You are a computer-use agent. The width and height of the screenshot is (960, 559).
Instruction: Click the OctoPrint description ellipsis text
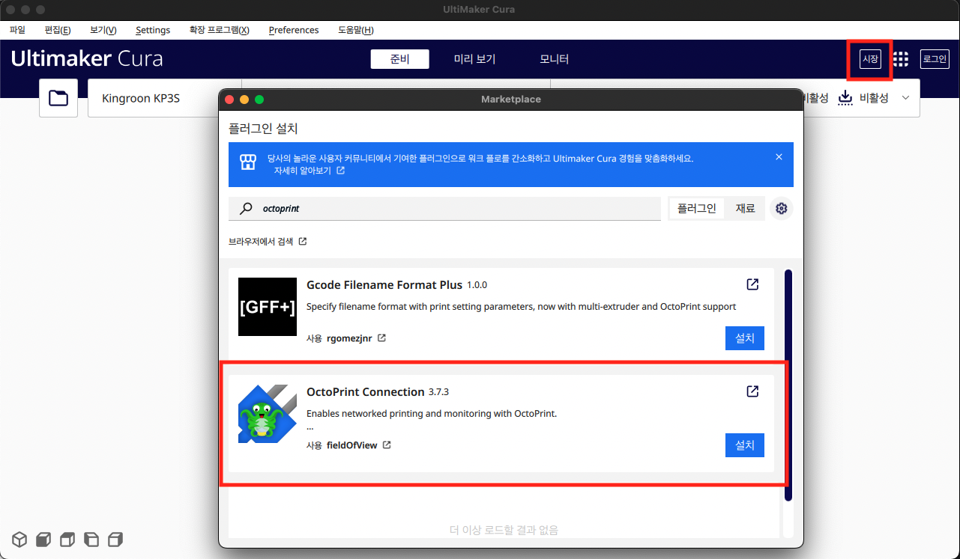310,428
